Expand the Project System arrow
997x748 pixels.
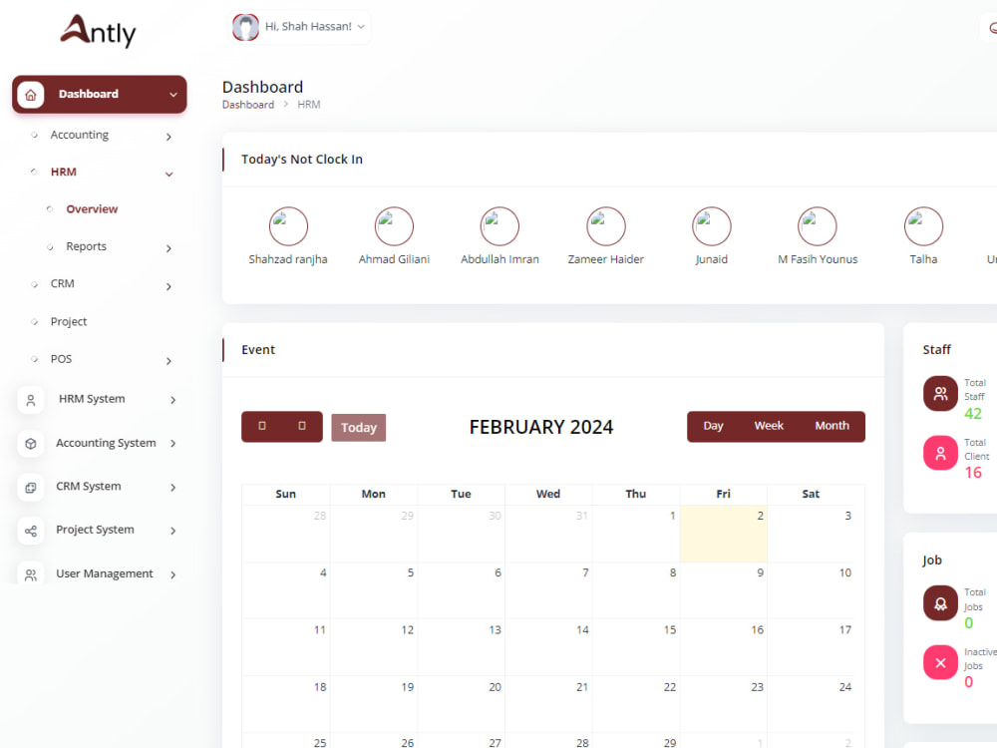pos(172,530)
